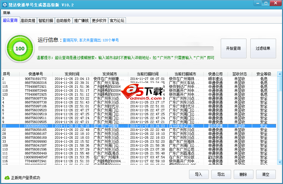Click the 开始查询 button

[x=233, y=48]
